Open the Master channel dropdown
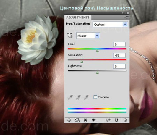Image resolution: width=157 pixels, height=135 pixels. coord(88,36)
